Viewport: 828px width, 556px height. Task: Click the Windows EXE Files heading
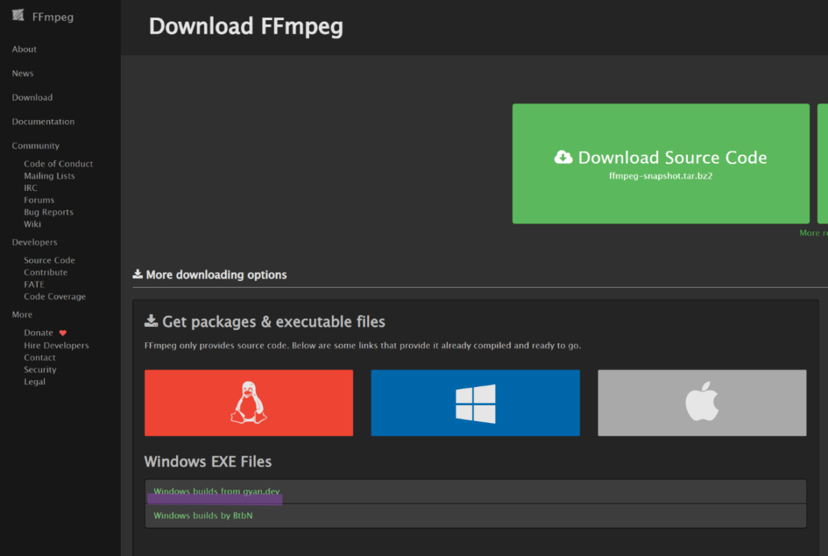click(208, 461)
